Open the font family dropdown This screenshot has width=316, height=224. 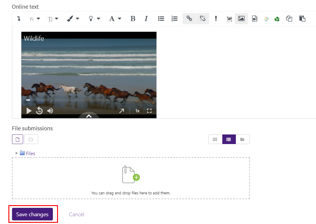[35, 19]
